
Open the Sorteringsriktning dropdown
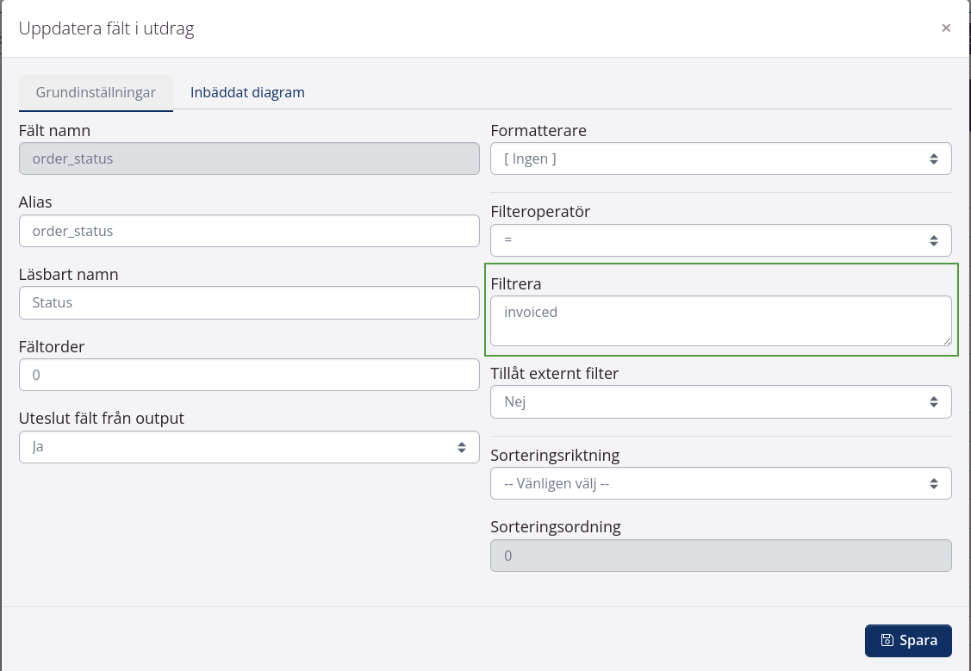click(x=719, y=483)
